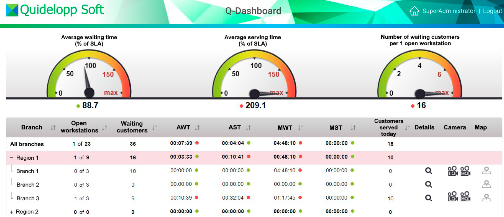
Task: Sort by AST column arrows
Action: pos(248,127)
